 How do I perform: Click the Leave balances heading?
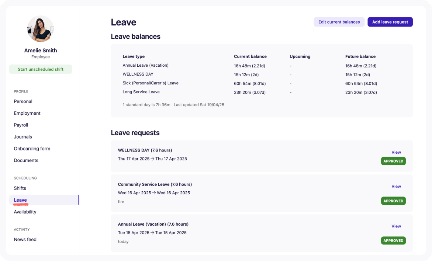[135, 36]
